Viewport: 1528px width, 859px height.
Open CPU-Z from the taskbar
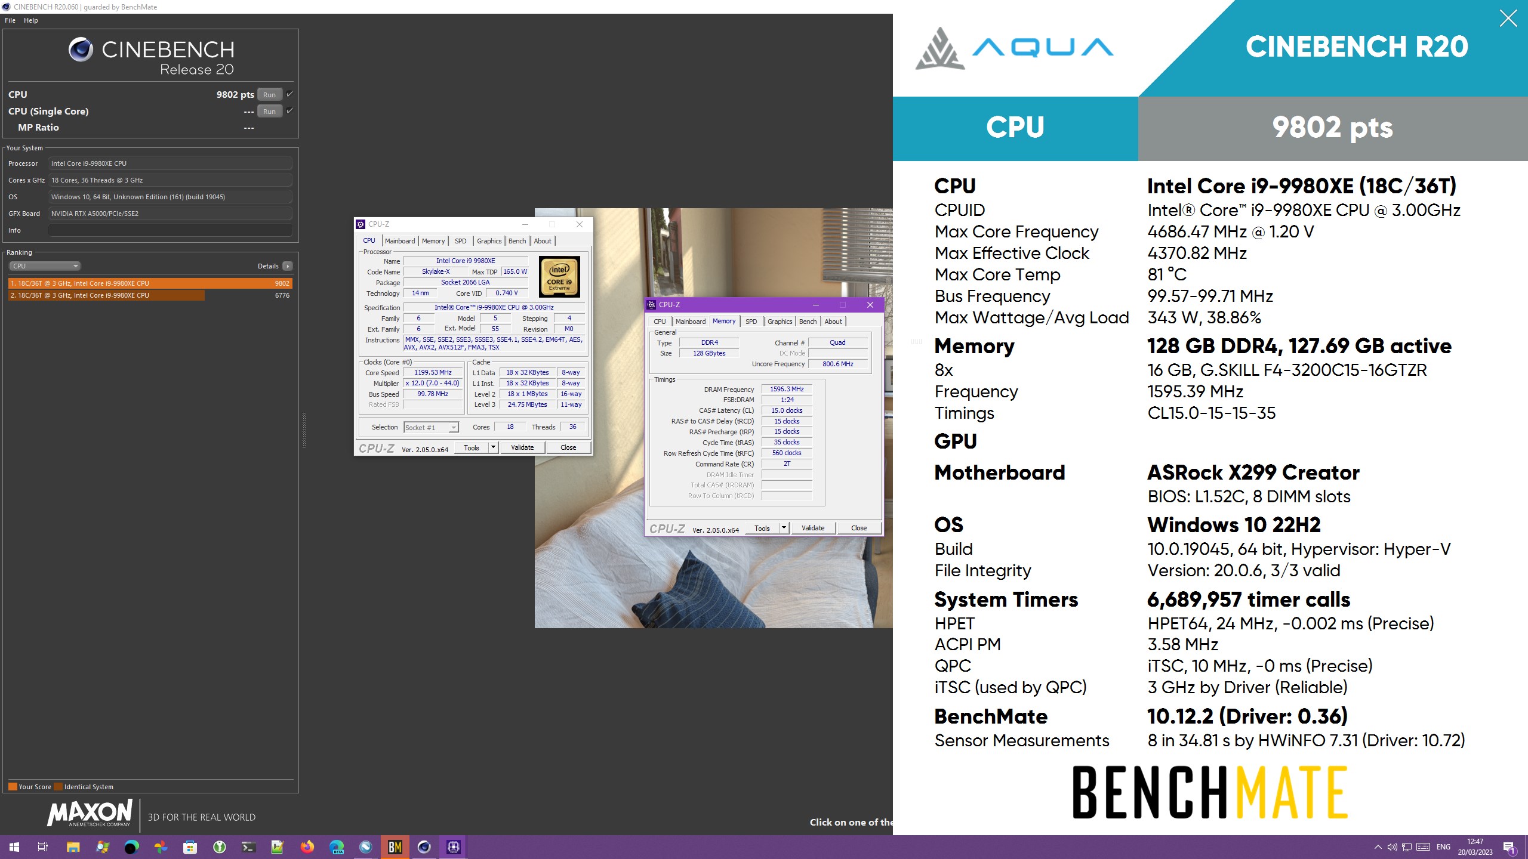(x=454, y=846)
